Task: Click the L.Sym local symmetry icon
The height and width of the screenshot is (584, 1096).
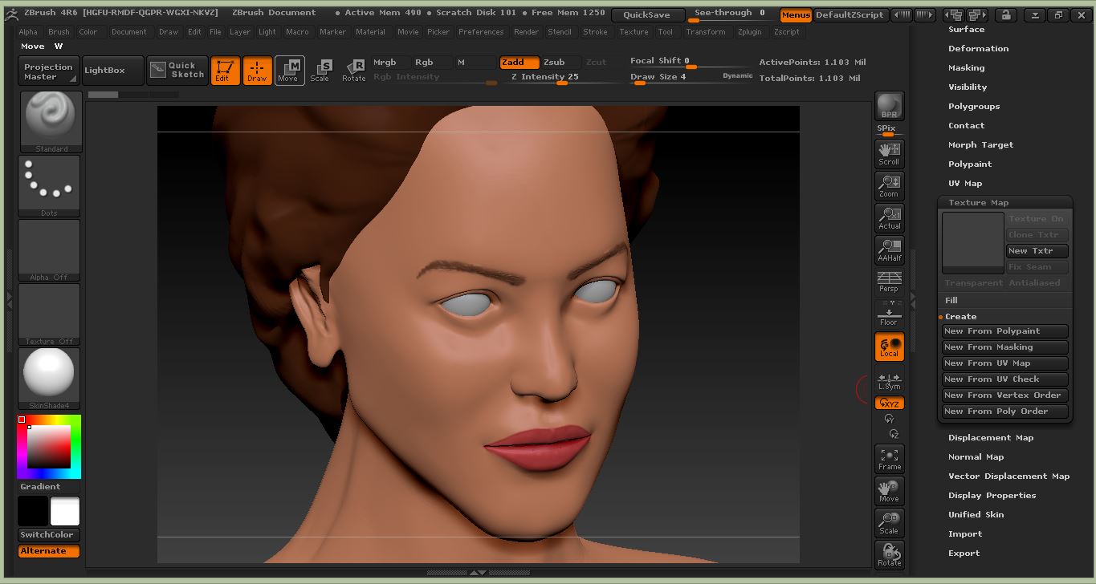Action: coord(889,380)
